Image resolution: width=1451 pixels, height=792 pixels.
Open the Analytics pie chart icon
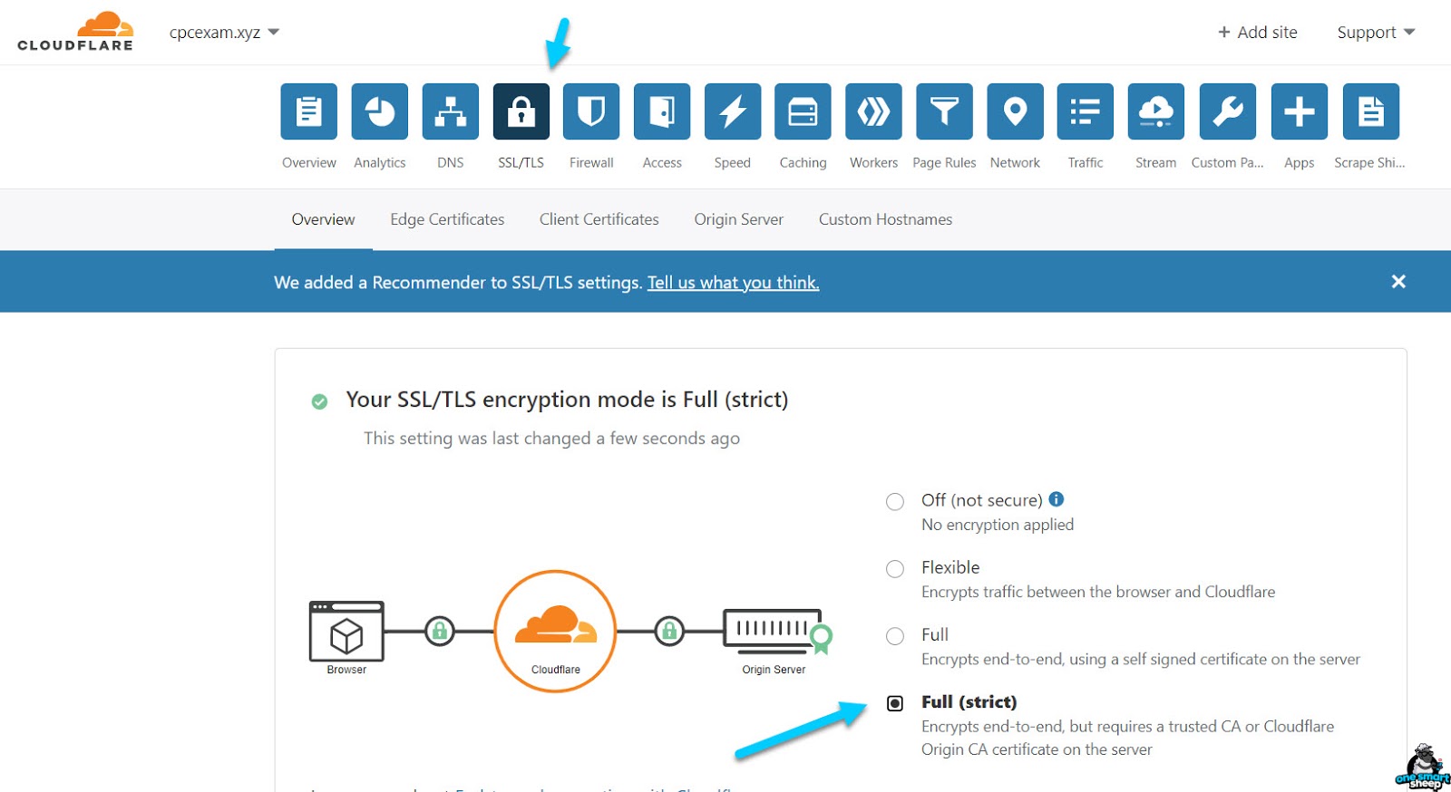point(379,111)
